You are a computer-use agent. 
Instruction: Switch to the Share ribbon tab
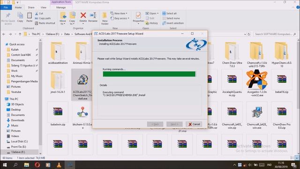(x=31, y=8)
